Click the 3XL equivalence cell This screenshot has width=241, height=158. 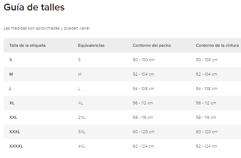click(82, 132)
